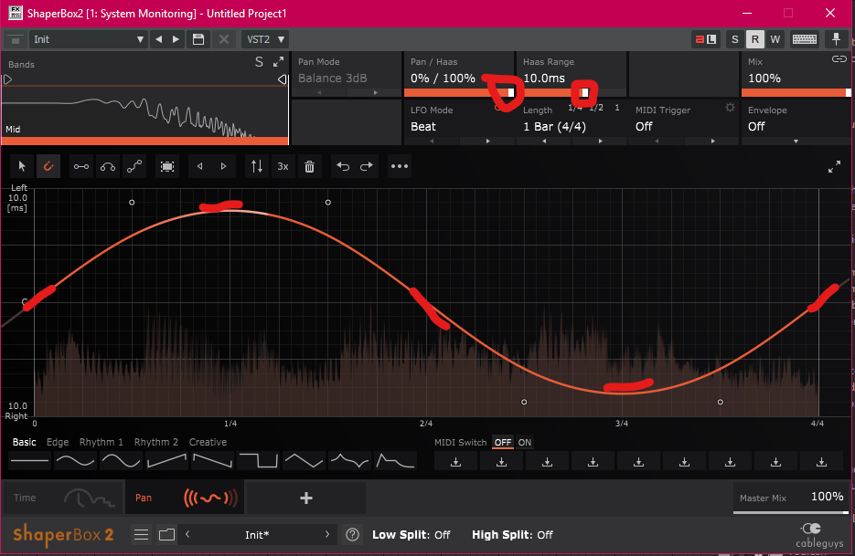This screenshot has width=855, height=556.
Task: Choose the arc curve node tool
Action: (108, 167)
